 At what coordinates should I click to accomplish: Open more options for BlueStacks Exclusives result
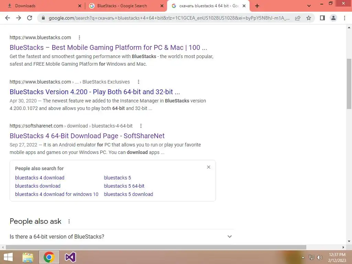click(139, 82)
